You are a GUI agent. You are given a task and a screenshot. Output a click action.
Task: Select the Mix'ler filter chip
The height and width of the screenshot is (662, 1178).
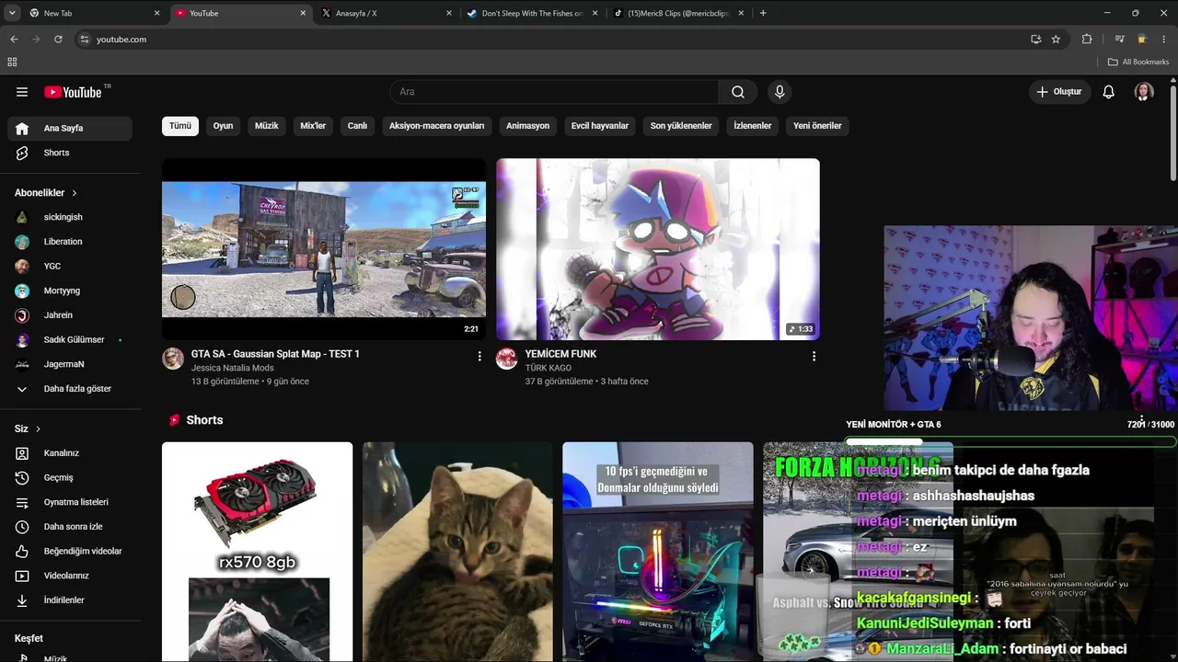click(x=313, y=126)
